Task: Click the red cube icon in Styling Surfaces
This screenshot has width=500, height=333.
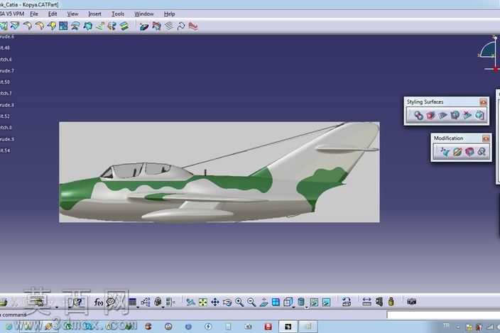Action: pos(430,115)
